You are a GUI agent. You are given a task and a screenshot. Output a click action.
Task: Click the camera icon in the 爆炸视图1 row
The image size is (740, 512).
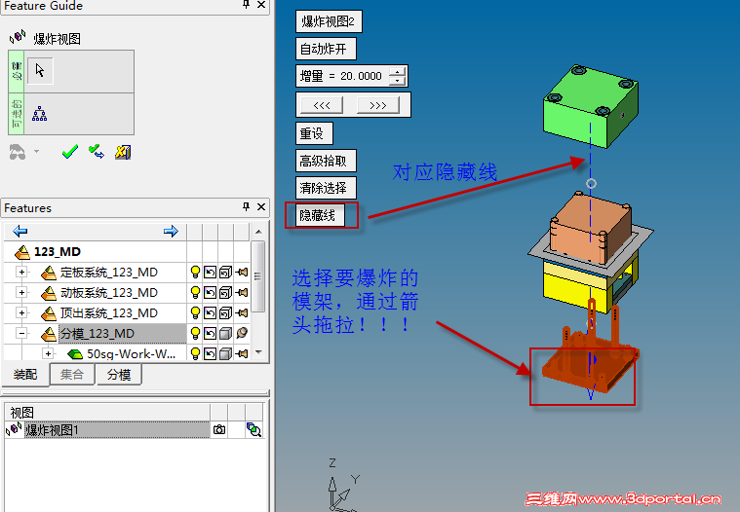[219, 429]
